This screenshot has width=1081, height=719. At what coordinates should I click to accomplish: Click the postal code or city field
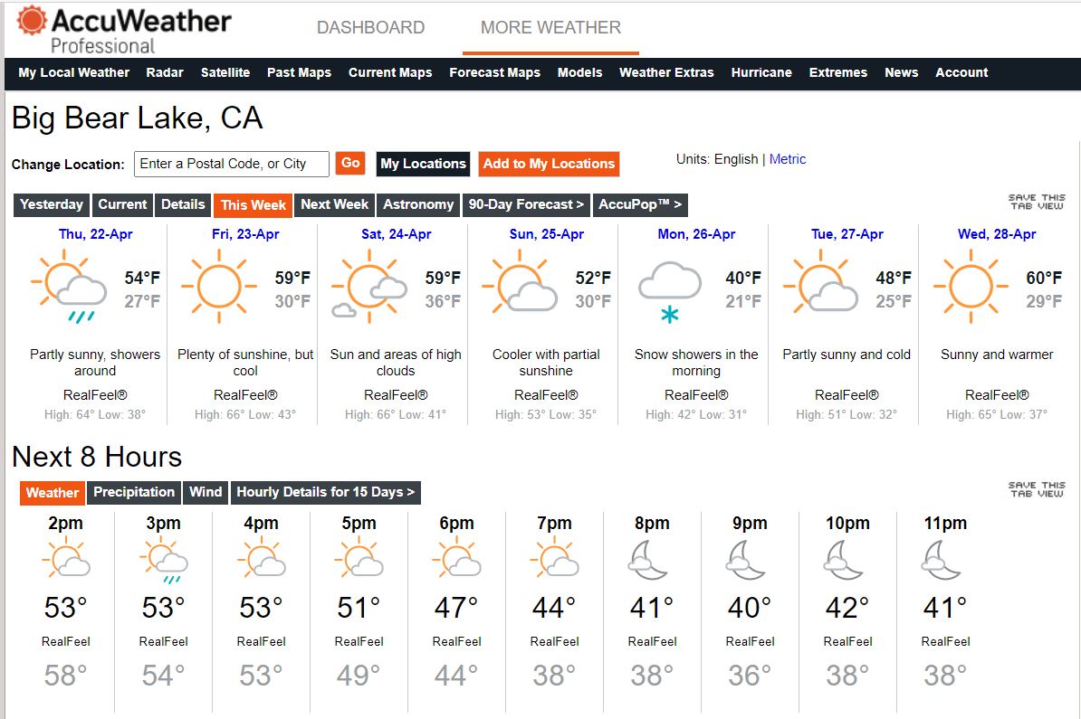click(232, 164)
